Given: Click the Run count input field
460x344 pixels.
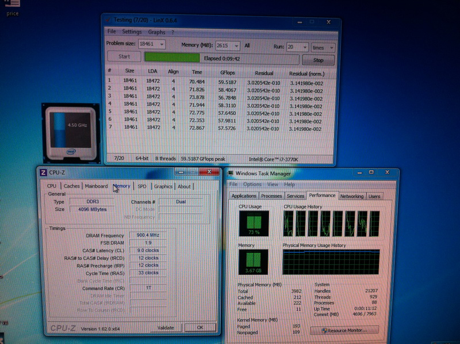Looking at the screenshot, I should point(297,45).
